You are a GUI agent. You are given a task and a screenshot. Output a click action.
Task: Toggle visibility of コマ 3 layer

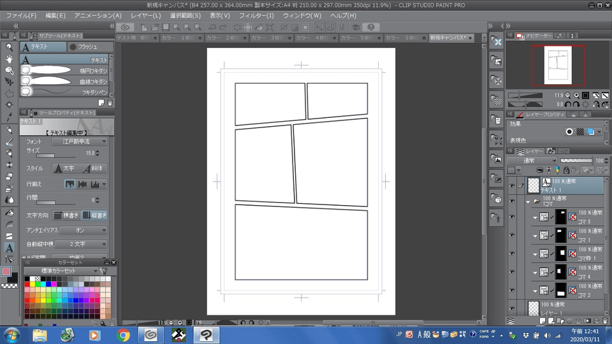coord(511,217)
